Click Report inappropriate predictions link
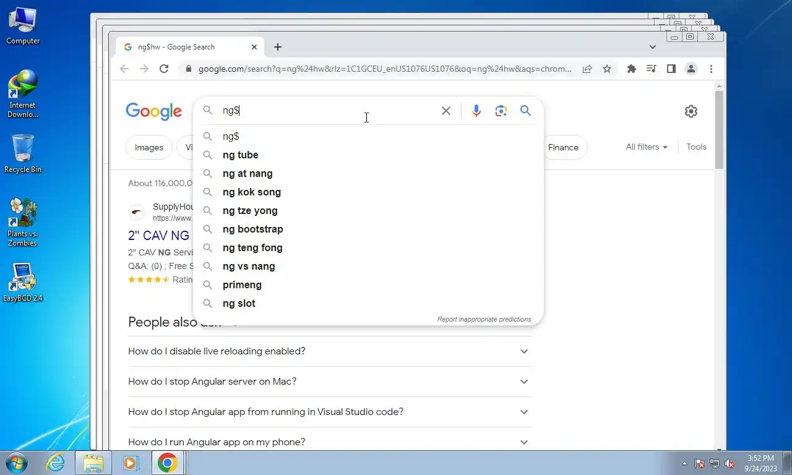792x475 pixels. coord(484,319)
